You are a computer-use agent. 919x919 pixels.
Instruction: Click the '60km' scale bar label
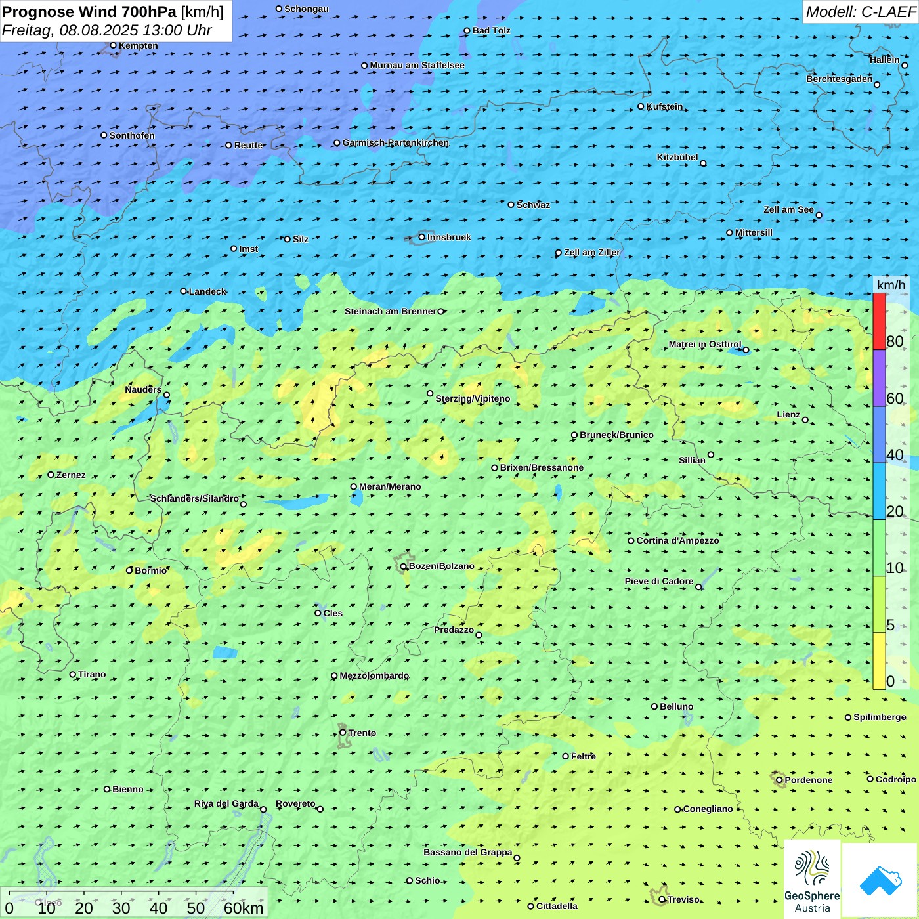[244, 908]
